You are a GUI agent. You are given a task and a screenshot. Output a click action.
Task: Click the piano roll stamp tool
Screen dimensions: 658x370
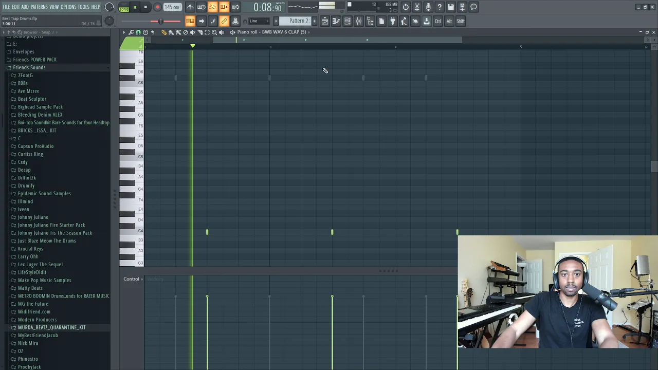click(x=145, y=32)
